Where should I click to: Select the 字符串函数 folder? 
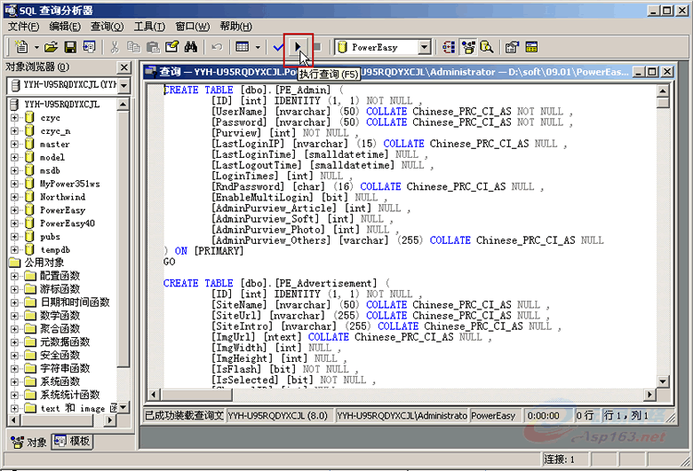(65, 368)
